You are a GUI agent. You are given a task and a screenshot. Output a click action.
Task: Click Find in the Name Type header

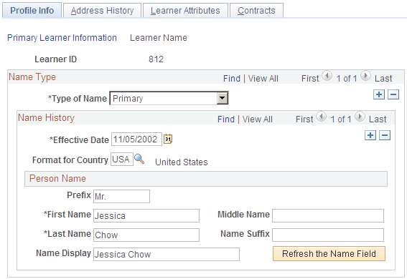(x=232, y=79)
